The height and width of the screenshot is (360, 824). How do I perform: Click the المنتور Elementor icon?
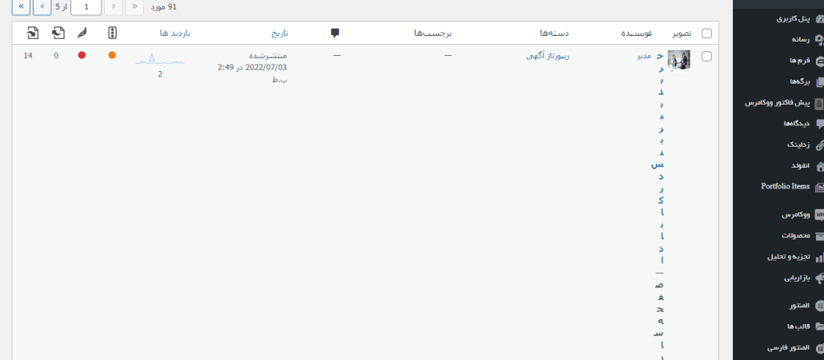point(819,306)
